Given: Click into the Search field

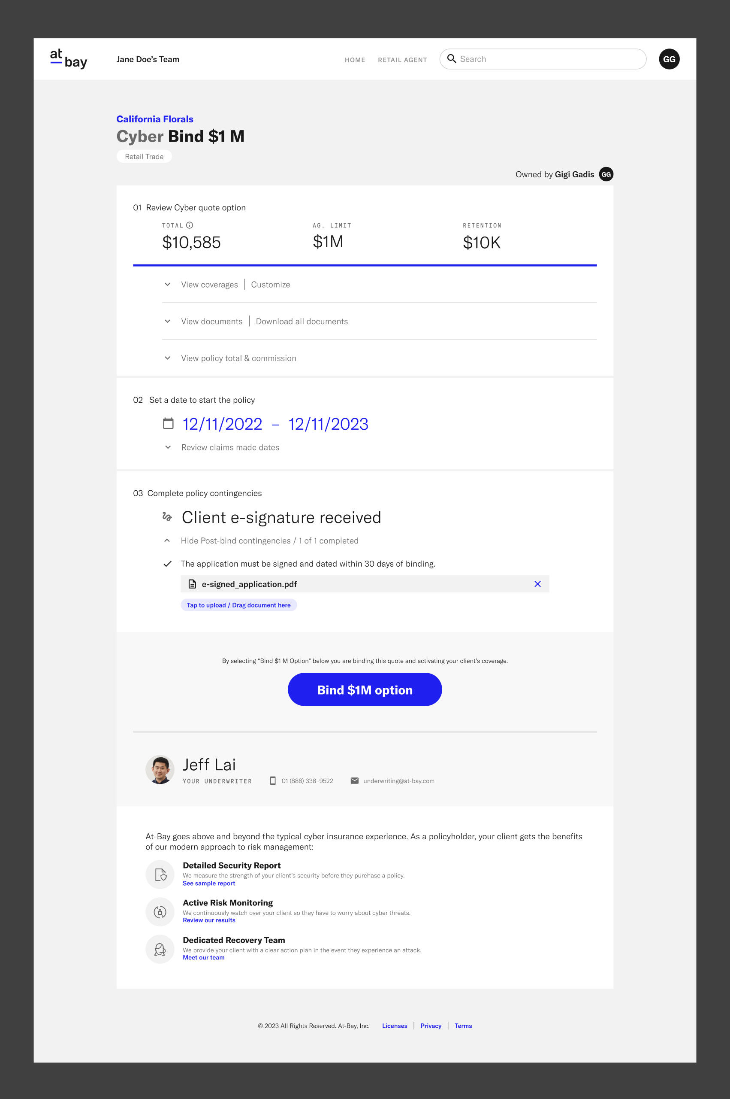Looking at the screenshot, I should click(549, 59).
